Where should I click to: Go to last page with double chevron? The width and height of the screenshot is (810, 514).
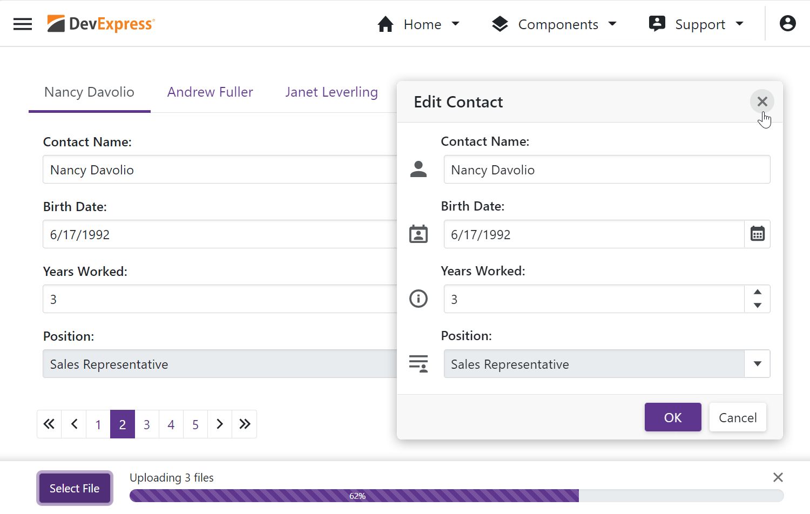[x=245, y=424]
